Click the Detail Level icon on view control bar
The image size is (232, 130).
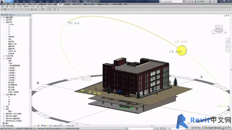click(x=42, y=126)
